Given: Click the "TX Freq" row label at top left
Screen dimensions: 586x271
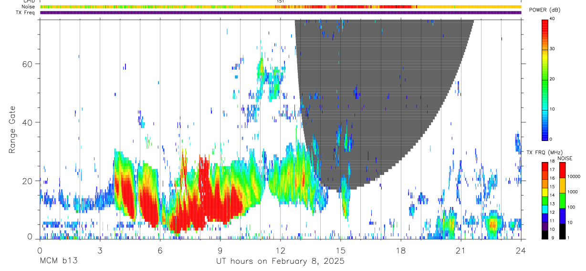Looking at the screenshot, I should (x=26, y=12).
